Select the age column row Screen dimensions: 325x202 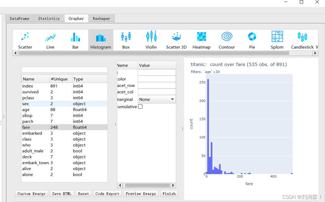(x=65, y=109)
